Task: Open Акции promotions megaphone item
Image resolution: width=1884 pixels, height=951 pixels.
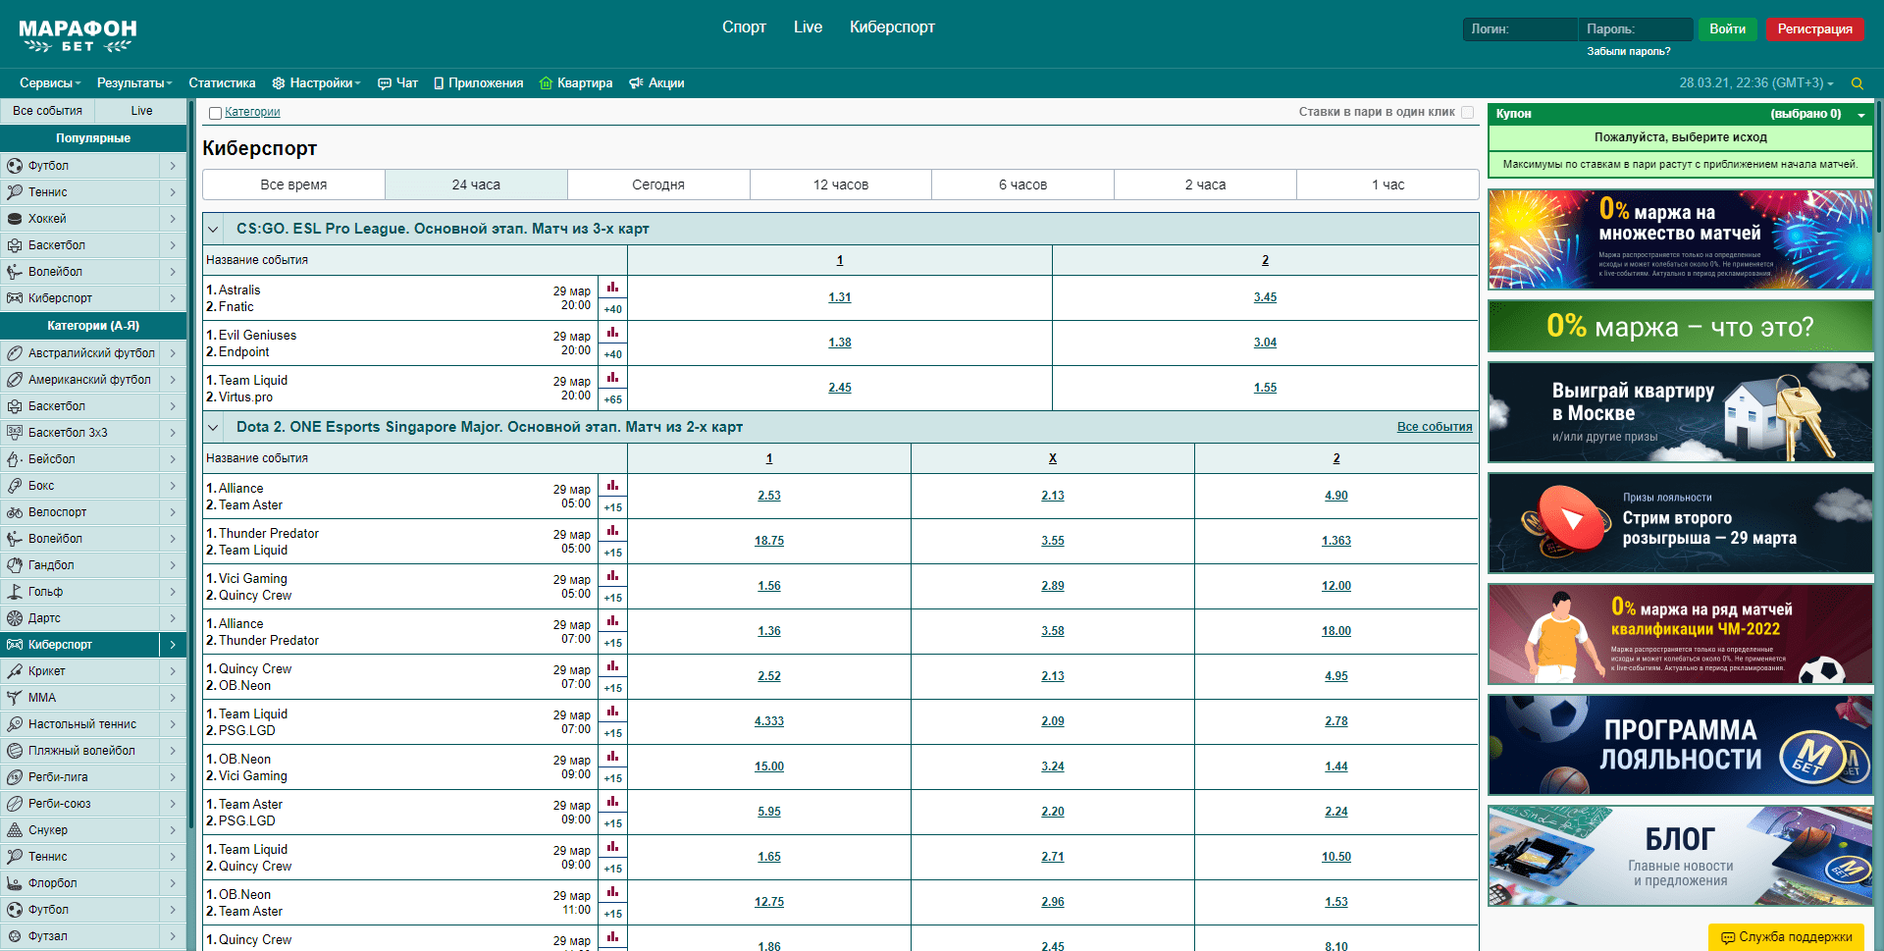Action: point(656,83)
